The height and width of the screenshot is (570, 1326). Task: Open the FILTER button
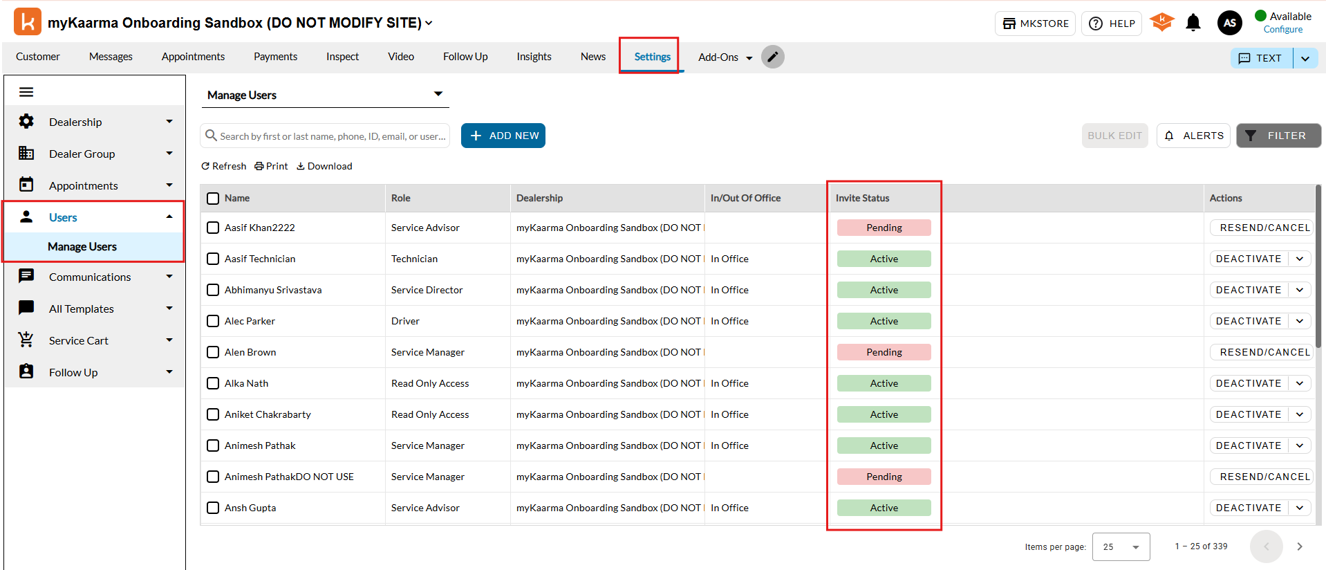[1278, 136]
